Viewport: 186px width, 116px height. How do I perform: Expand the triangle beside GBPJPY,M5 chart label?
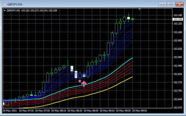click(5, 11)
